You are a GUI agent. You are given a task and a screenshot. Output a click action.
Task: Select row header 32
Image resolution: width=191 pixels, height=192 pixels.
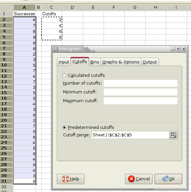point(6,187)
